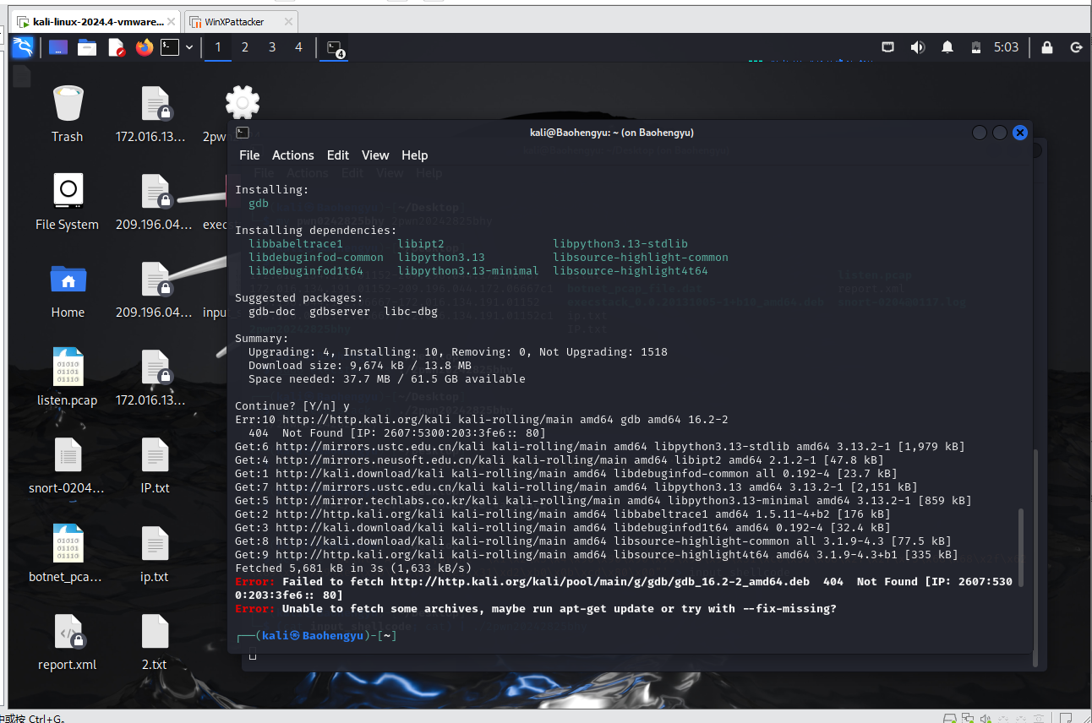This screenshot has height=723, width=1092.
Task: Open the terminal Actions menu
Action: point(292,155)
